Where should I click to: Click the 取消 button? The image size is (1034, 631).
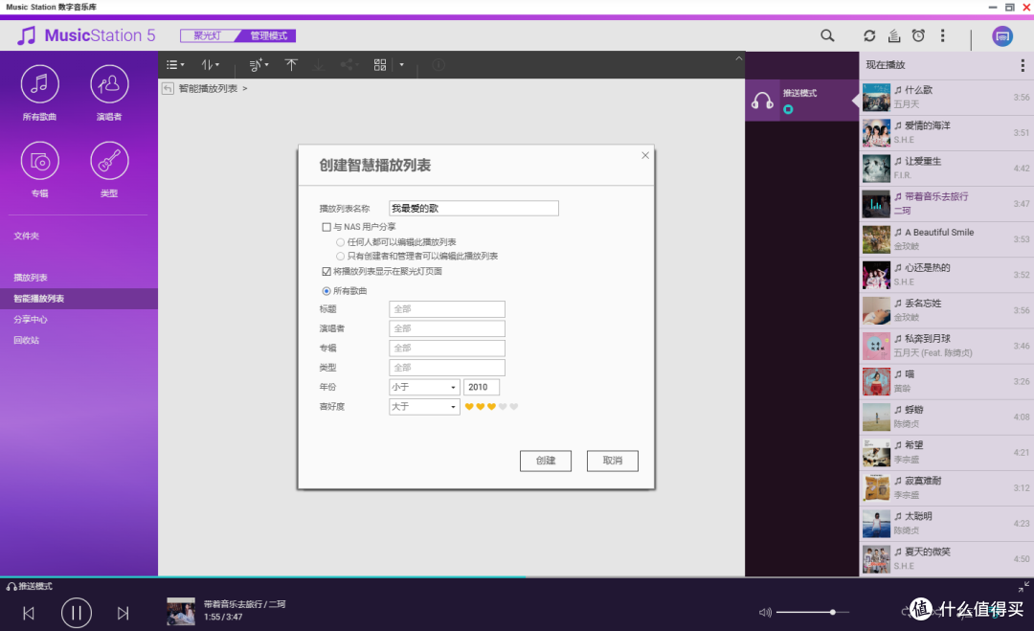pos(613,461)
